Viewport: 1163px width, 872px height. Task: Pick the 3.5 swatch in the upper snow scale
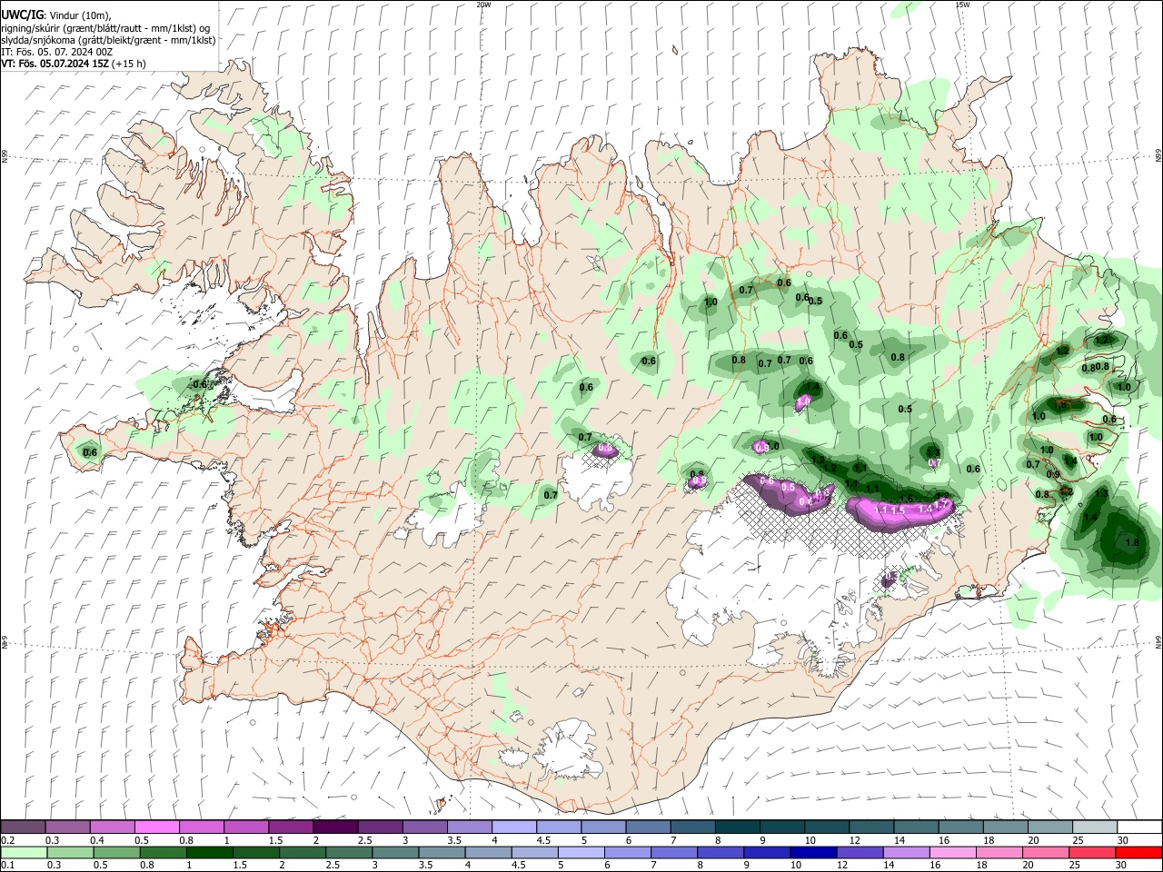tap(468, 827)
